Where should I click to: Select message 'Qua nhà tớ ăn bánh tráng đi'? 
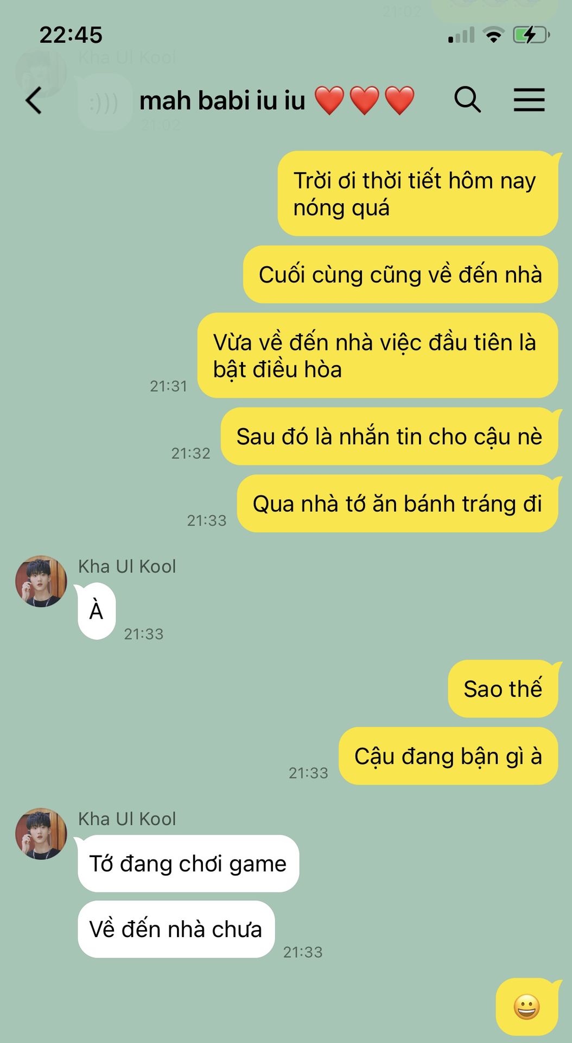tap(397, 504)
